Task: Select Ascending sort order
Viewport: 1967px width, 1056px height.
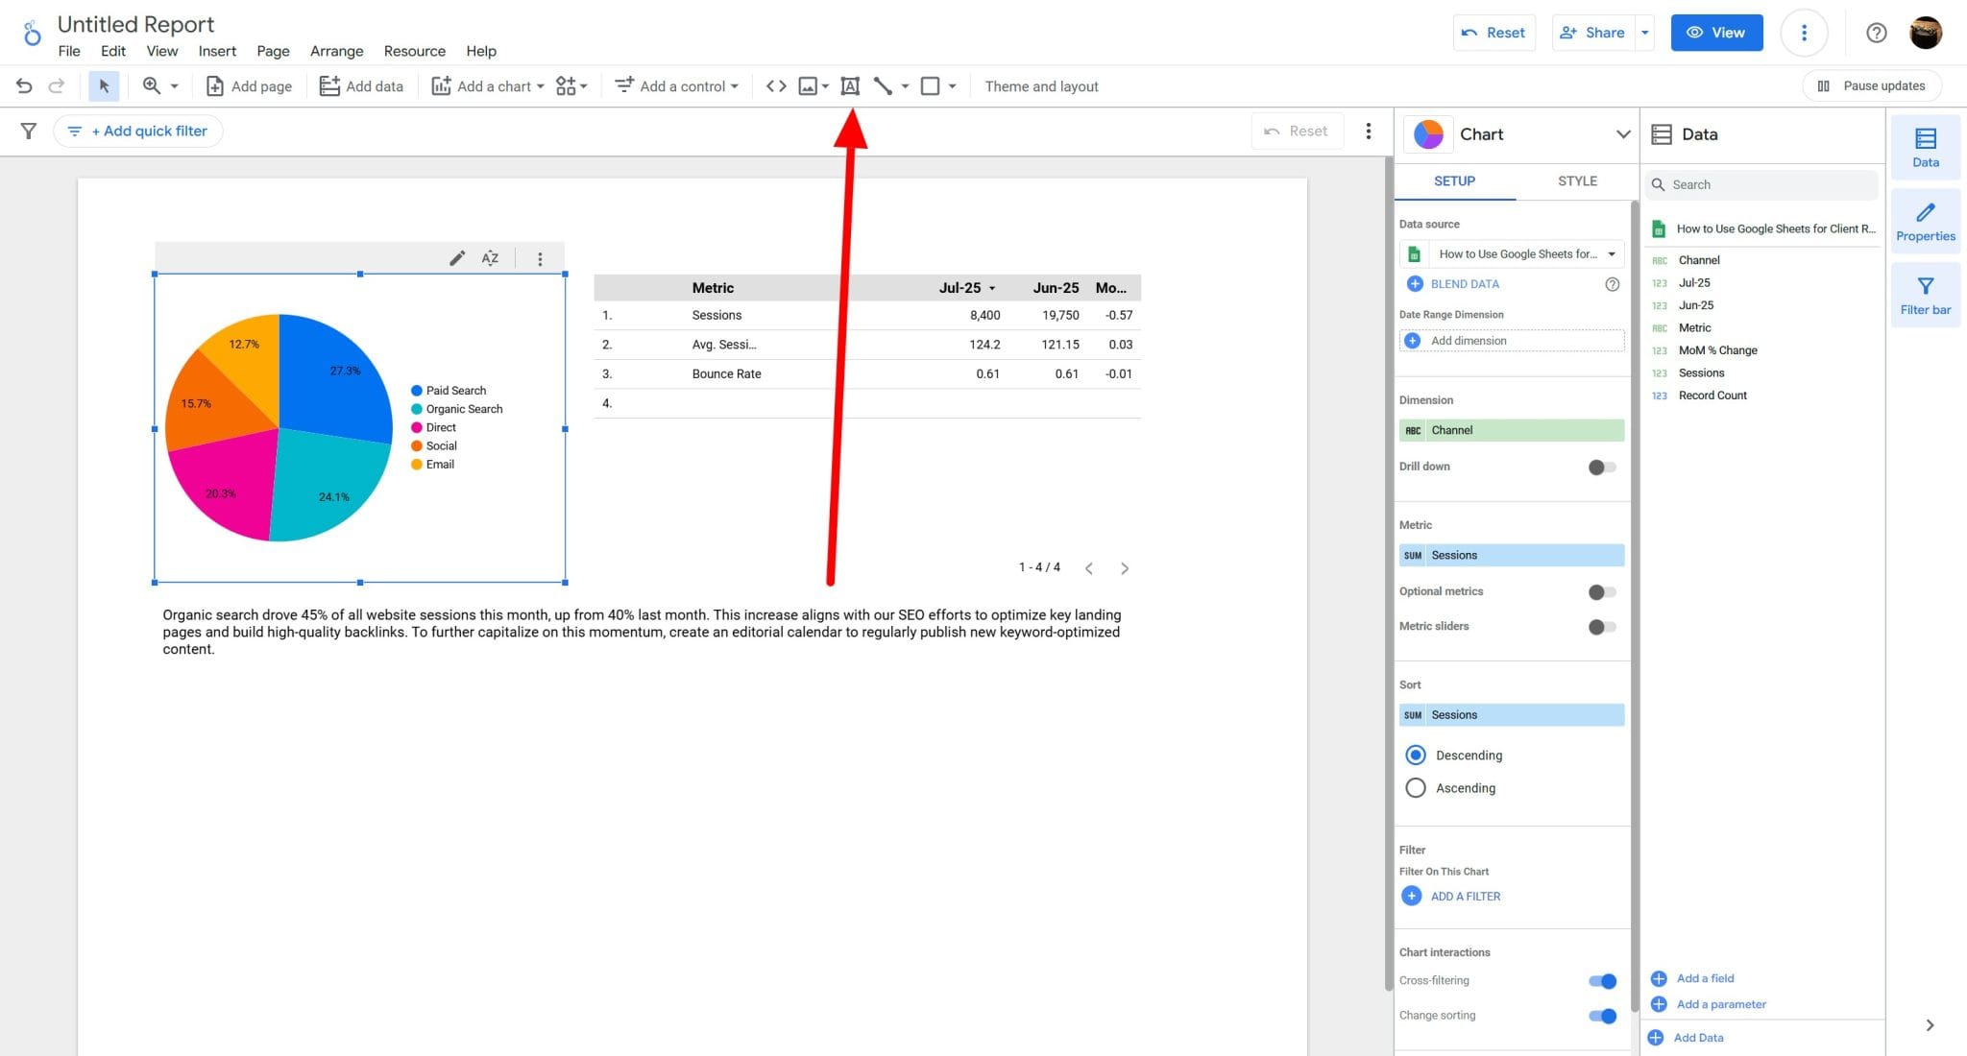Action: pyautogui.click(x=1415, y=787)
